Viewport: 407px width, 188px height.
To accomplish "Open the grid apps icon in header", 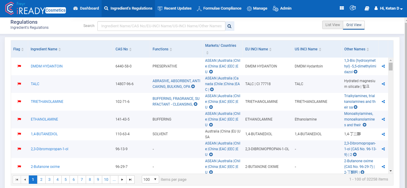I will point(342,8).
